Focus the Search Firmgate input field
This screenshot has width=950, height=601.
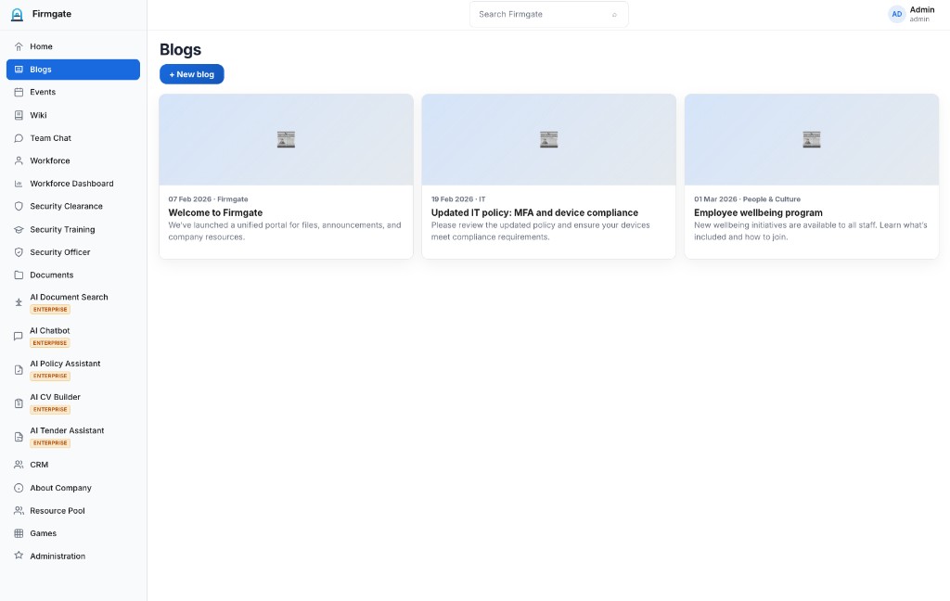pyautogui.click(x=549, y=15)
